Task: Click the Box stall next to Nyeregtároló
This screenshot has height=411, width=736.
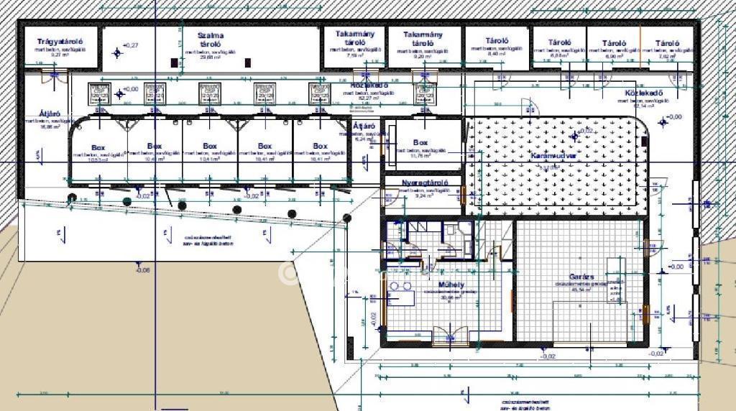Action: [x=420, y=142]
